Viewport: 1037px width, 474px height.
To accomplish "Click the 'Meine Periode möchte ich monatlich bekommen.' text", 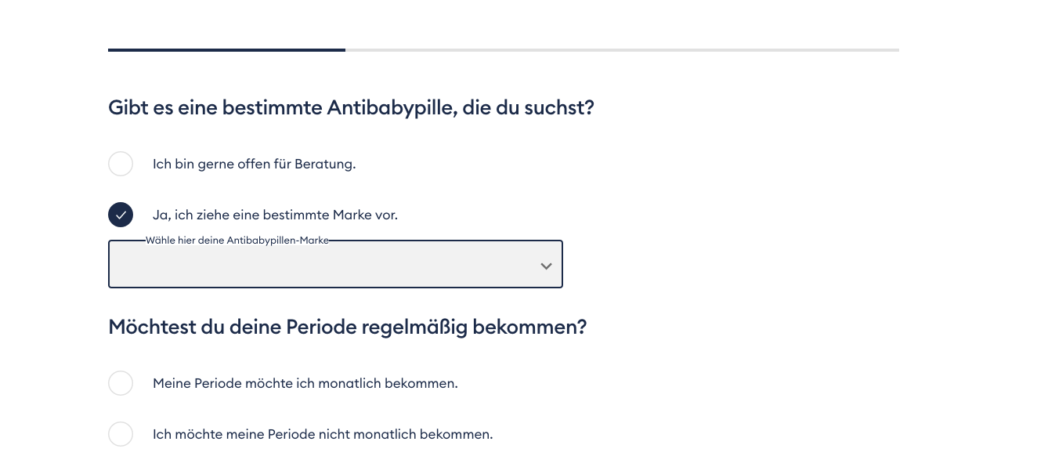I will 305,383.
